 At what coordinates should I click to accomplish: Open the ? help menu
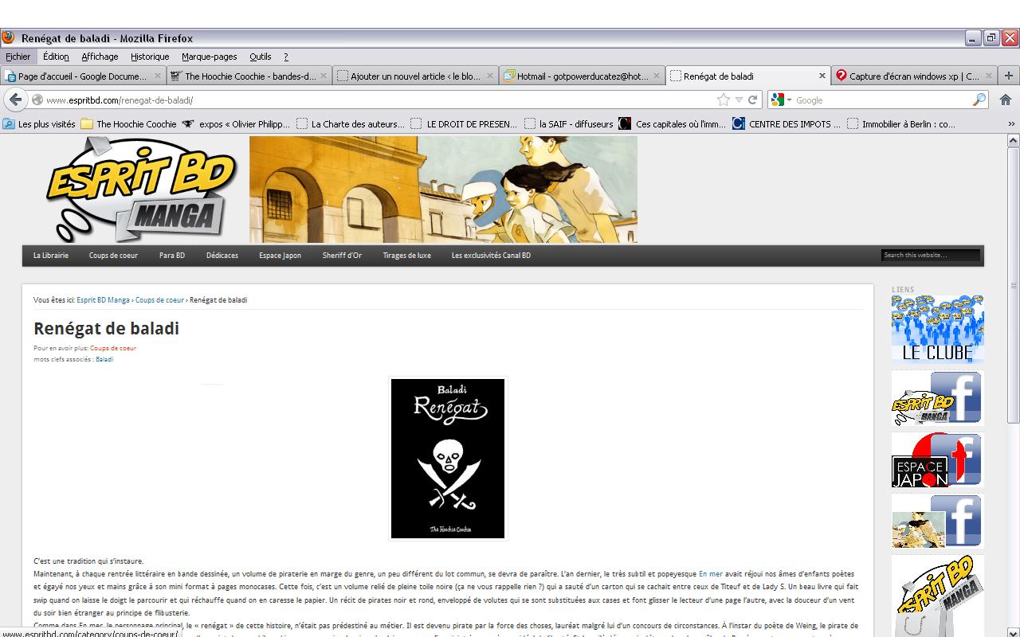286,57
